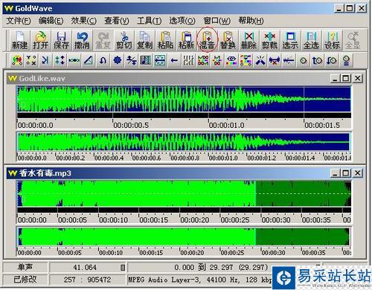Open the 文件(F) menu

19,21
